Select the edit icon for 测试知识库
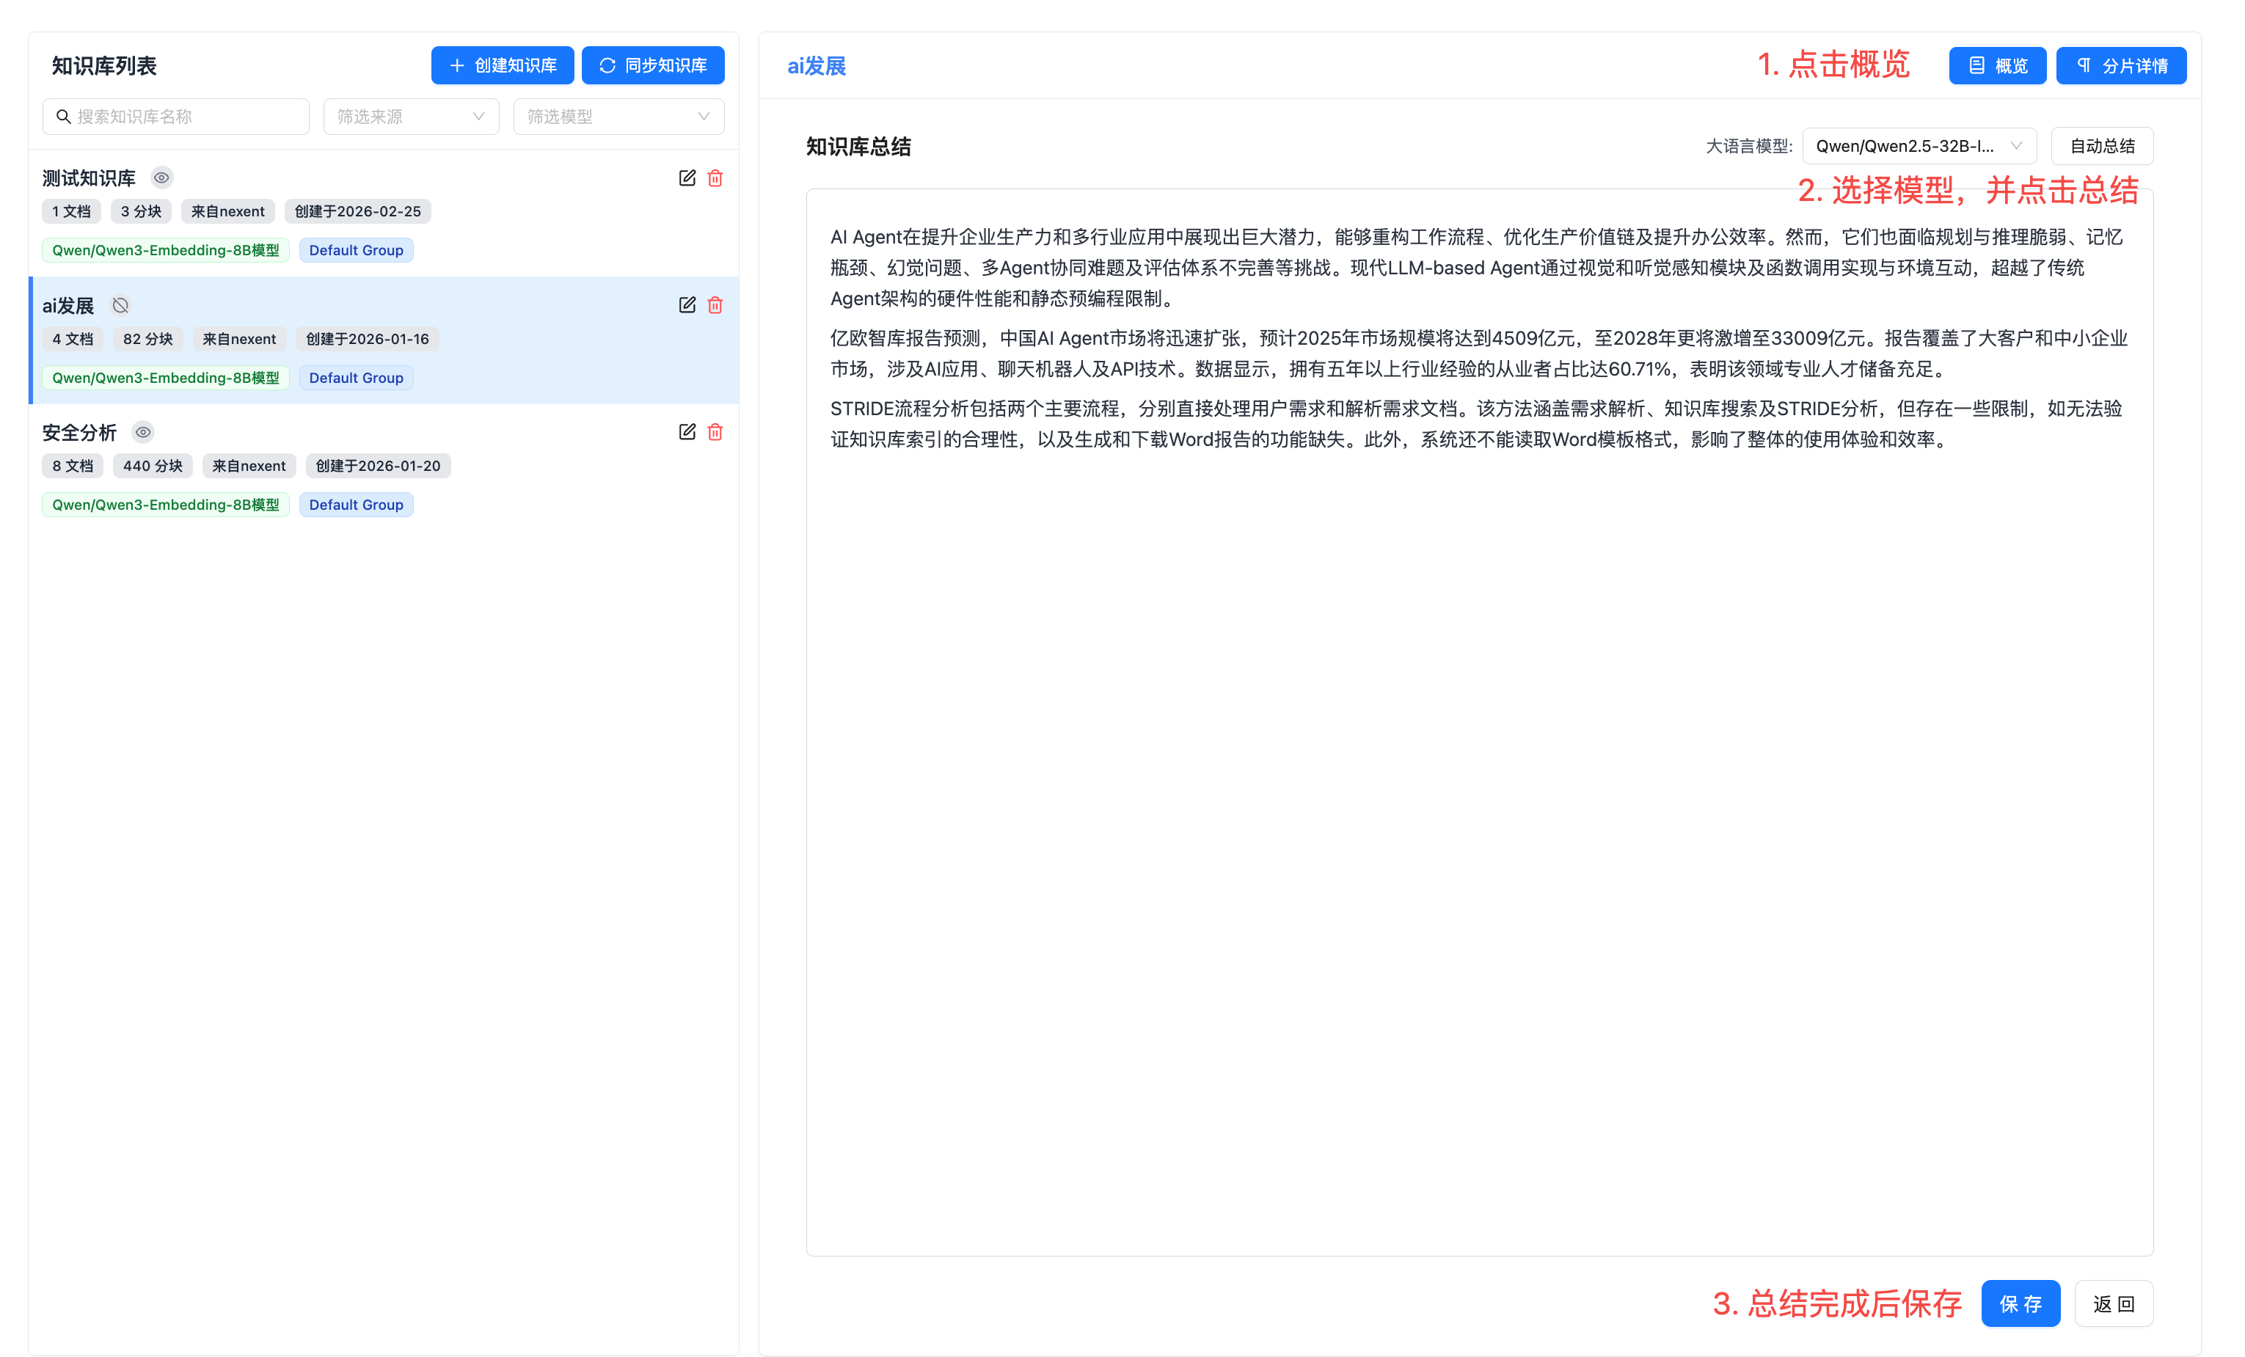Viewport: 2245px width, 1357px height. (687, 178)
